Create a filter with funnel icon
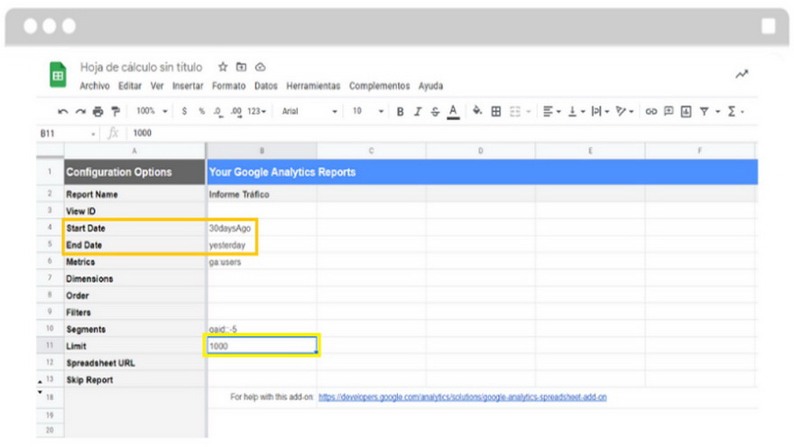This screenshot has height=447, width=794. (705, 111)
